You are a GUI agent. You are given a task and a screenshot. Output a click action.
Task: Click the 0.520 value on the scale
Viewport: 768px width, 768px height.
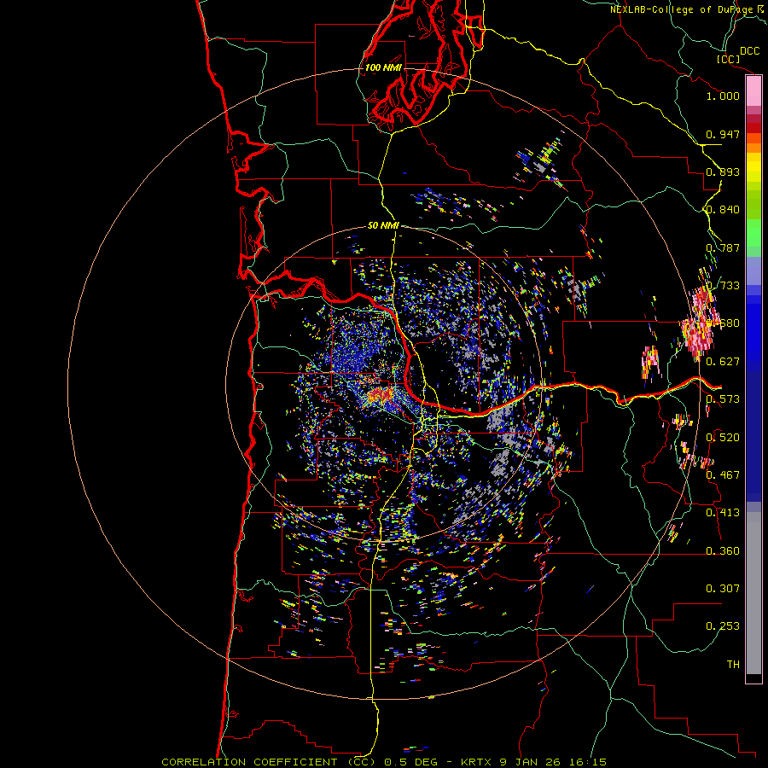click(723, 438)
